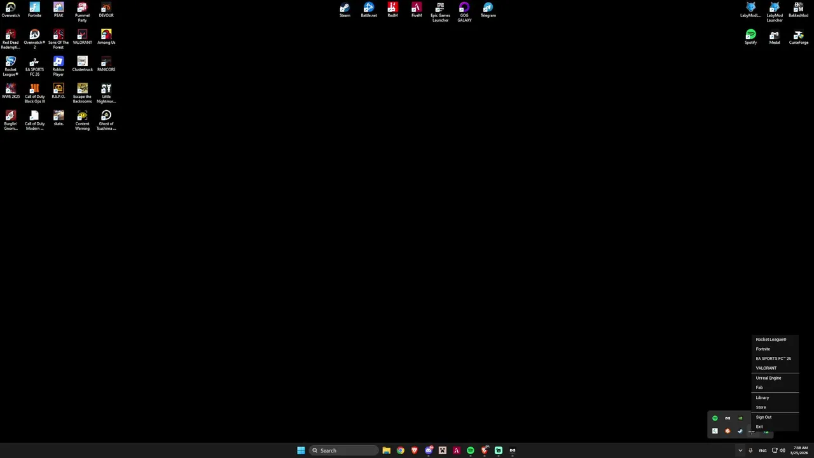814x458 pixels.
Task: Choose Exit in the tray menu
Action: coord(775,427)
